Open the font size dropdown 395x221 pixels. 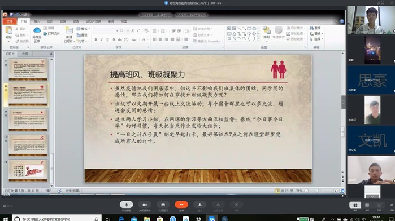pos(128,31)
